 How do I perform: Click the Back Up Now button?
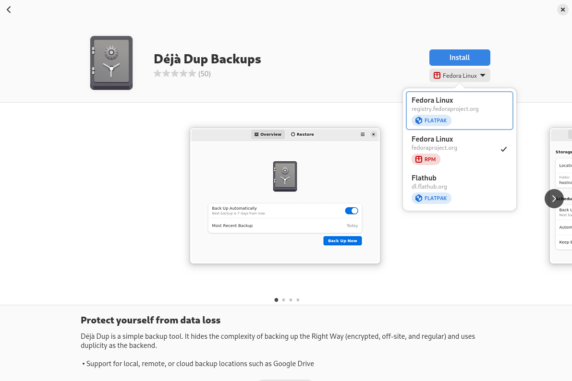pyautogui.click(x=342, y=241)
